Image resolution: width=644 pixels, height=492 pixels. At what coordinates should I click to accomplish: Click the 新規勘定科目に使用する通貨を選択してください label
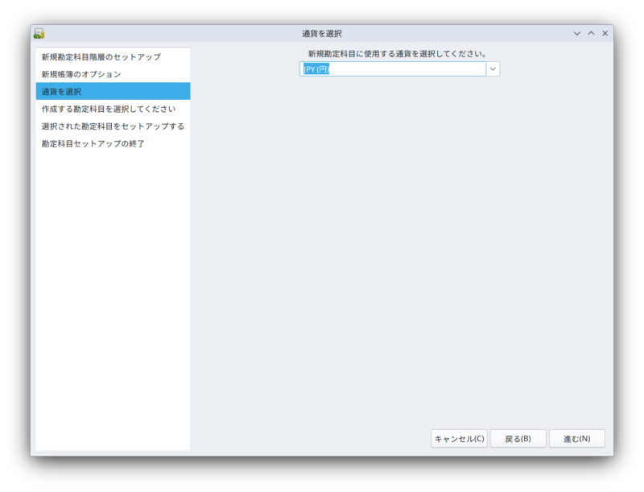click(398, 54)
